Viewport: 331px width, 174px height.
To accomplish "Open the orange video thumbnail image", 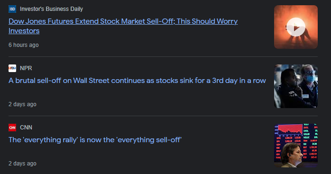I will 296,27.
